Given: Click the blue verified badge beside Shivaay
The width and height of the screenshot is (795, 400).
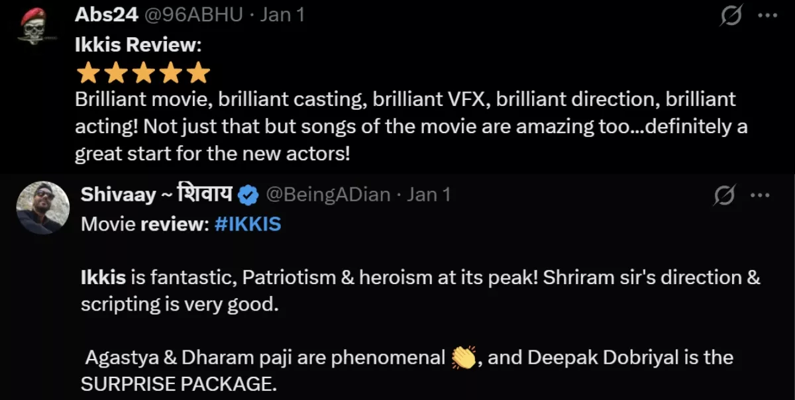Looking at the screenshot, I should click(x=247, y=194).
